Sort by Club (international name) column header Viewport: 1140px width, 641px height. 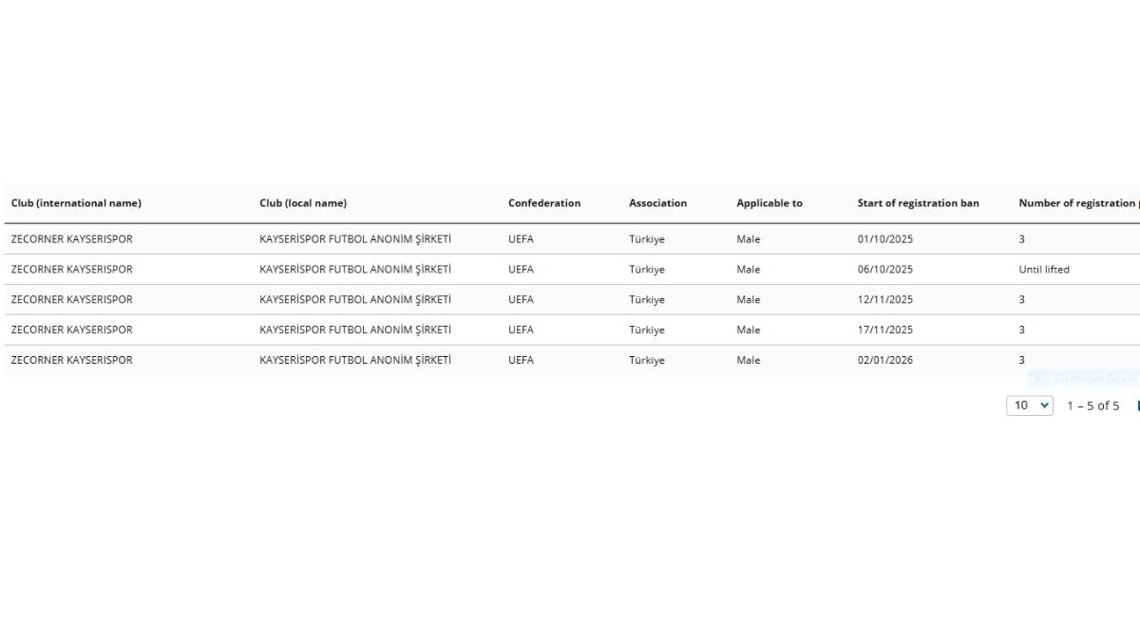coord(76,203)
